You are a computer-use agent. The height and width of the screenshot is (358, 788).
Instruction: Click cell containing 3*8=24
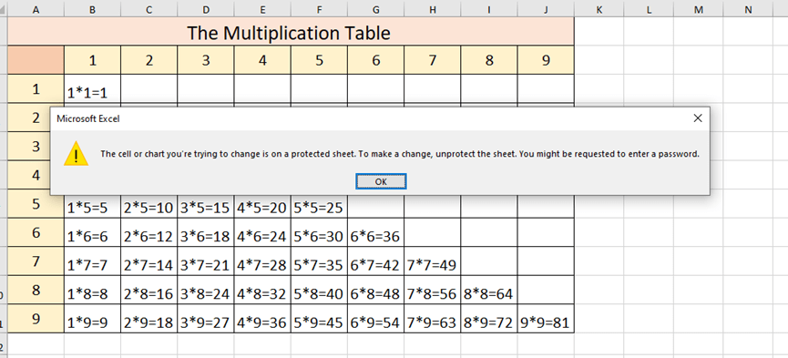point(206,290)
